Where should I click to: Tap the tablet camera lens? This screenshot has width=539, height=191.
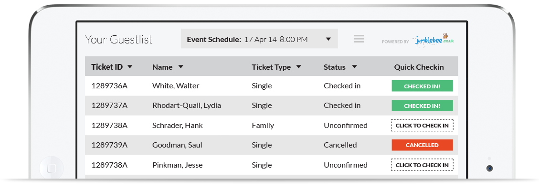click(x=489, y=169)
